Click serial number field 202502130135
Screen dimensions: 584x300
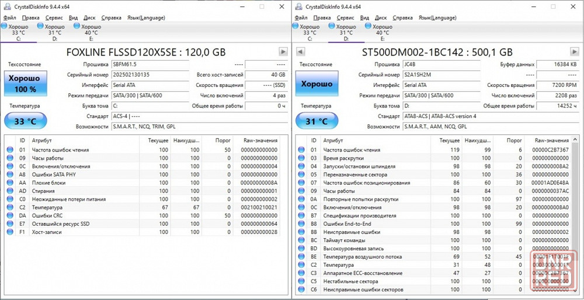150,75
